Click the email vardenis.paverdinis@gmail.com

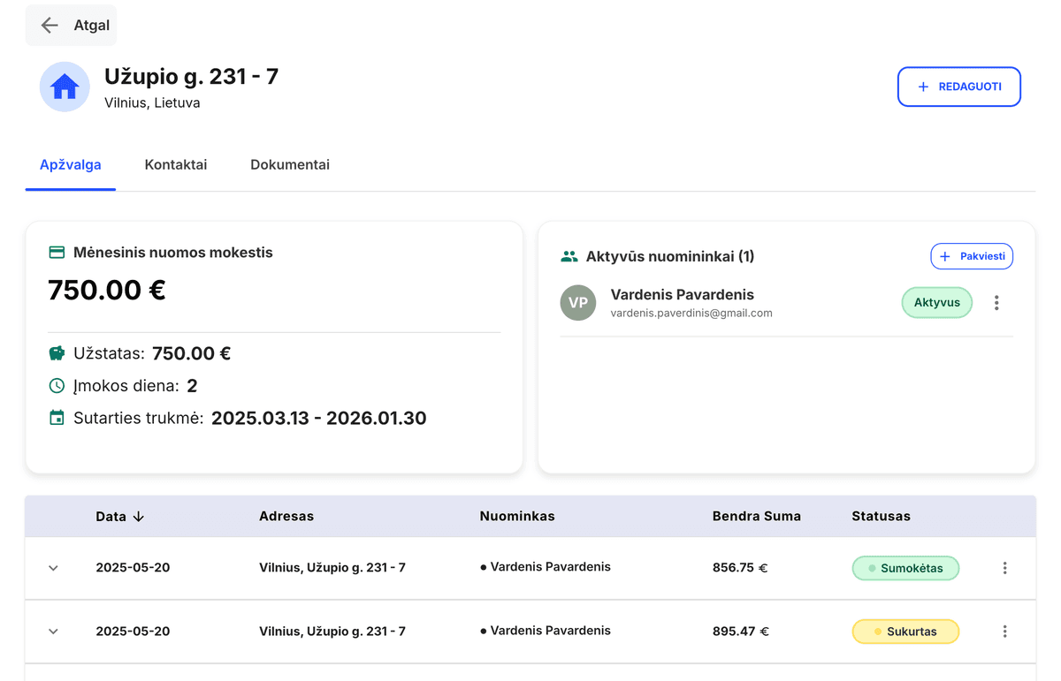(x=691, y=313)
